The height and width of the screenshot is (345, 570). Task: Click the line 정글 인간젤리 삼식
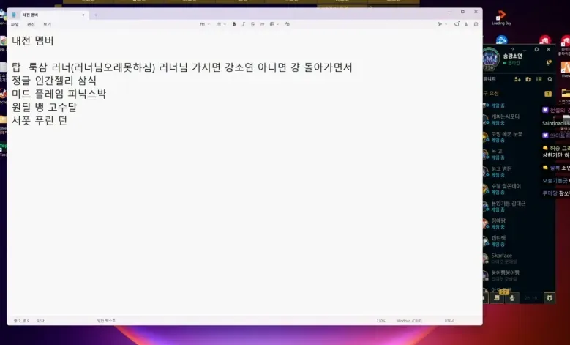[54, 81]
